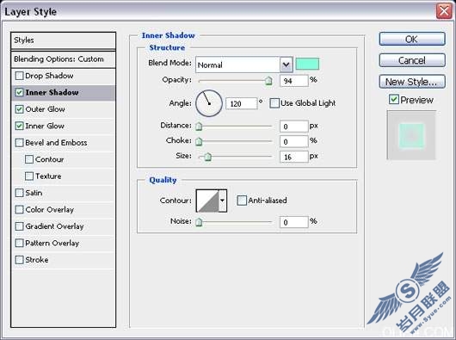Enable the Color Overlay checkbox
Image resolution: width=456 pixels, height=340 pixels.
(x=19, y=210)
